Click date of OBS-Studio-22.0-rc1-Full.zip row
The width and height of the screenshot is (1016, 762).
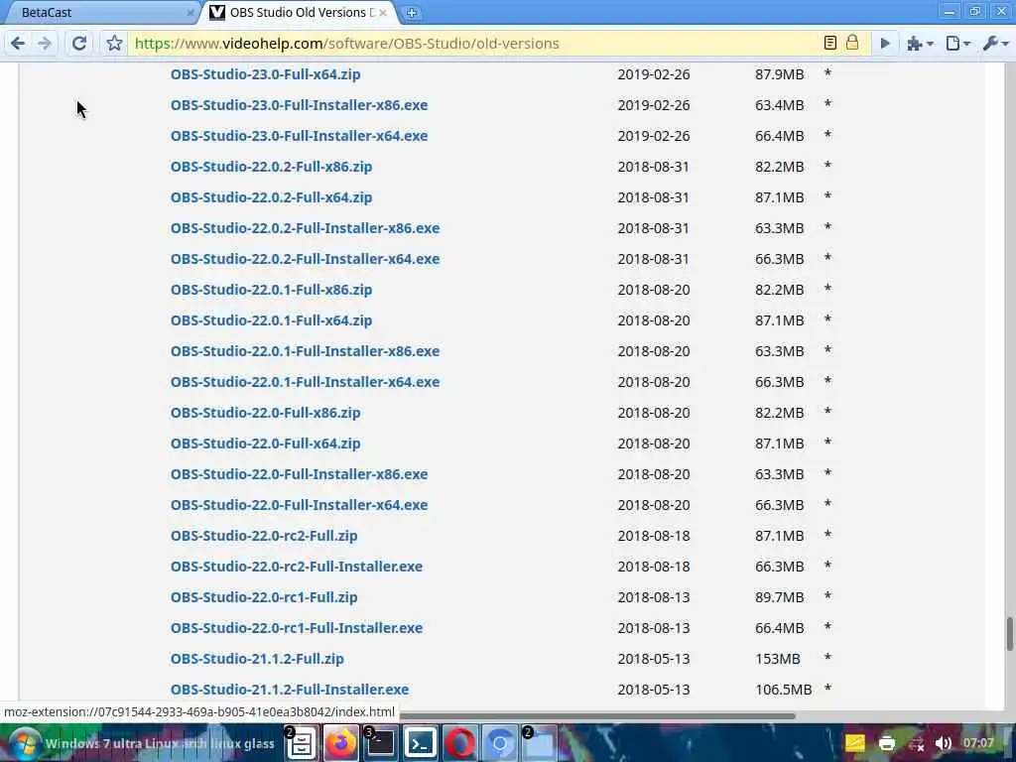pos(653,597)
